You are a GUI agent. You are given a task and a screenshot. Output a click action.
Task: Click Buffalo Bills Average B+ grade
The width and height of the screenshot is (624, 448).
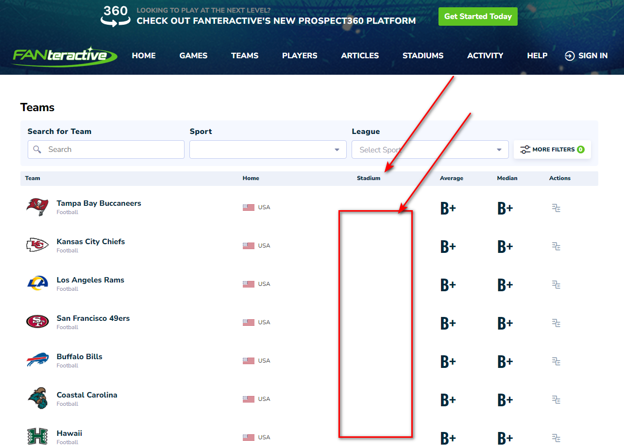tap(448, 362)
